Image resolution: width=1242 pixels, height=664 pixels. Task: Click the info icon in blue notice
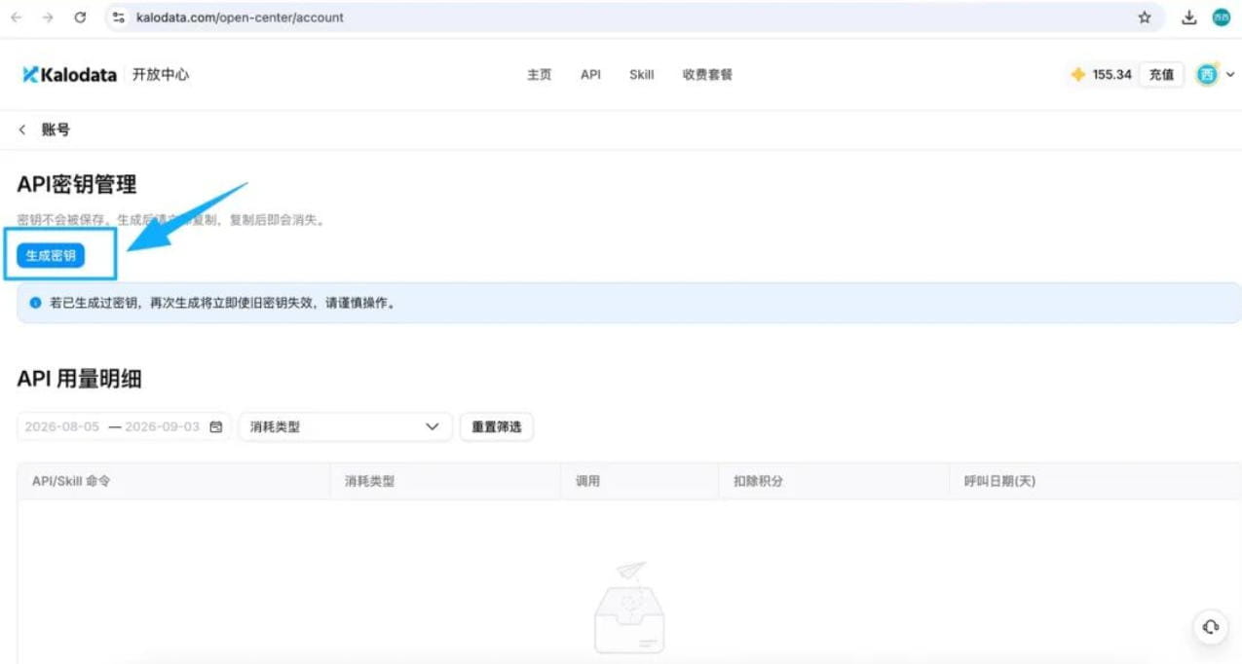pyautogui.click(x=36, y=303)
